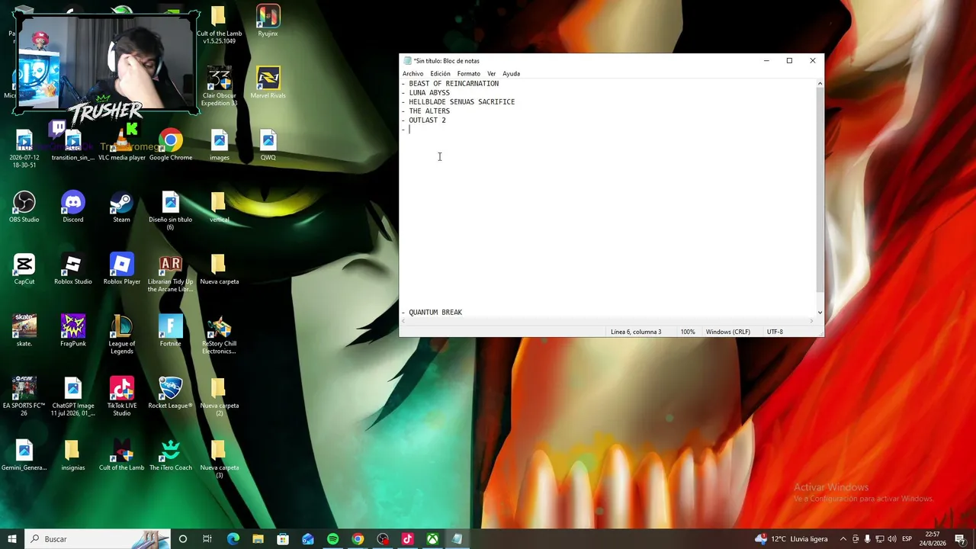
Task: Select the skate. desktop icon
Action: click(x=24, y=332)
